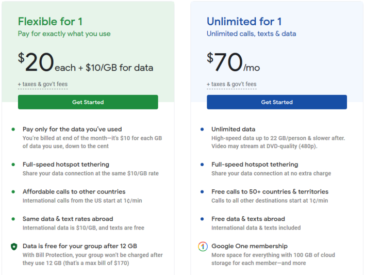Click Full-speed hotspot tethering in Unlimited plan
365x275 pixels.
click(x=255, y=165)
